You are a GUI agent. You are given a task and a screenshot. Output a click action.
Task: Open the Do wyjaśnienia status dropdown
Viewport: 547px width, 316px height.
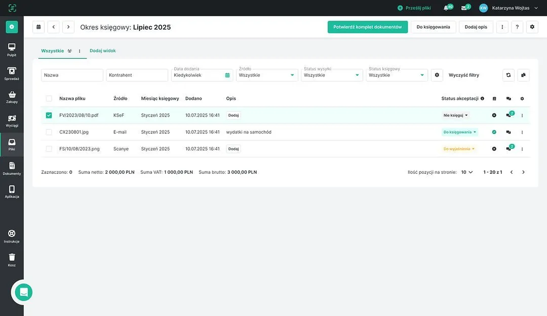point(459,149)
